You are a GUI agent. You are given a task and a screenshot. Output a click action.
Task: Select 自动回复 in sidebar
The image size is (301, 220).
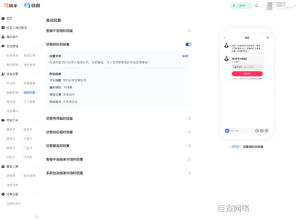30,92
